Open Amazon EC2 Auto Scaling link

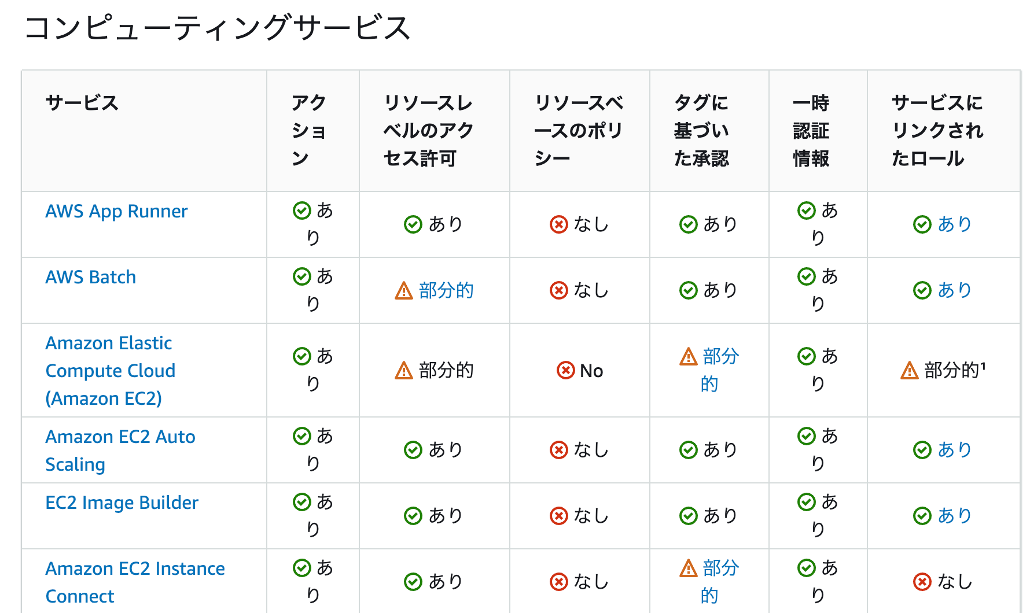pyautogui.click(x=120, y=450)
